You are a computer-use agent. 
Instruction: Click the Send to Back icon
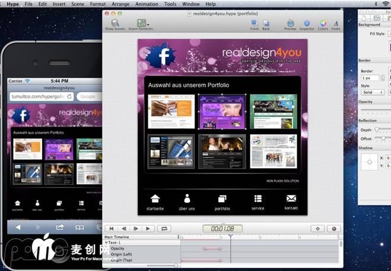pos(266,23)
